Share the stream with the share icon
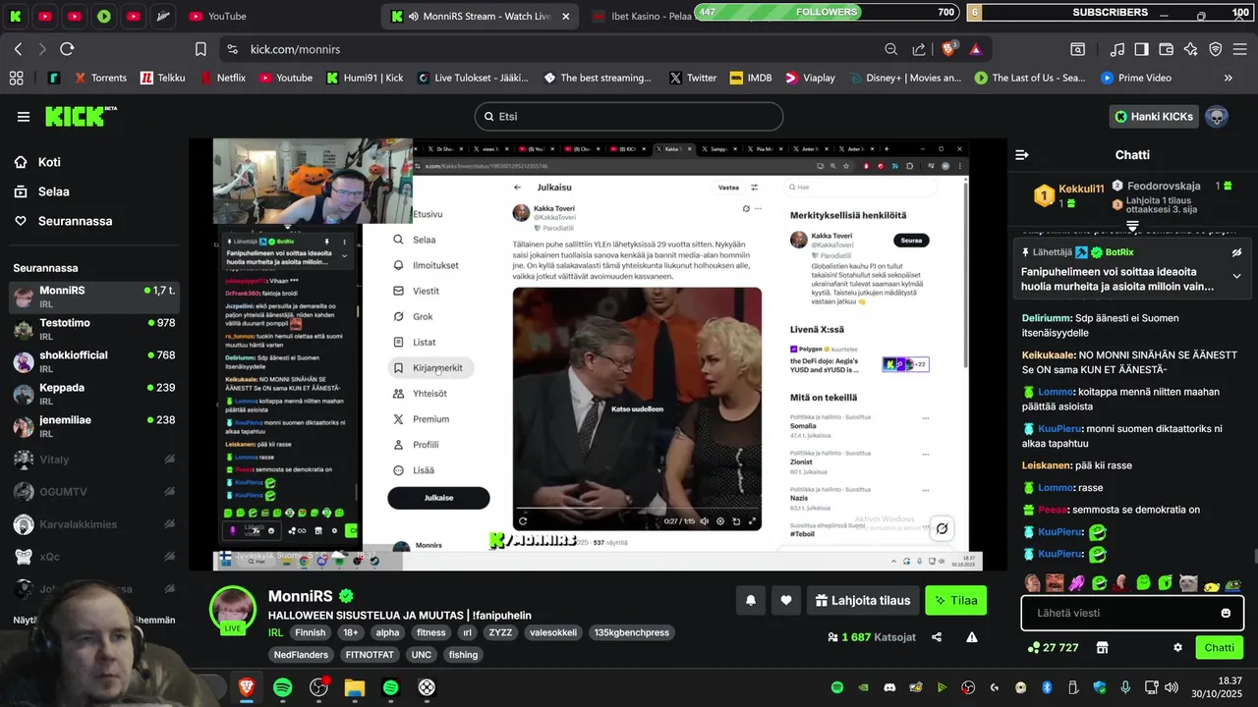Image resolution: width=1258 pixels, height=707 pixels. tap(937, 637)
